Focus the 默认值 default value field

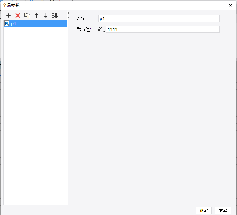tap(163, 29)
